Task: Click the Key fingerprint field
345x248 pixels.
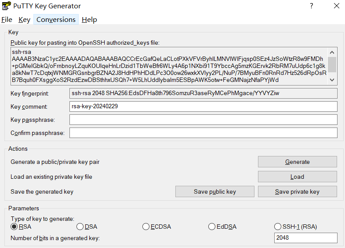Action: tap(203, 93)
